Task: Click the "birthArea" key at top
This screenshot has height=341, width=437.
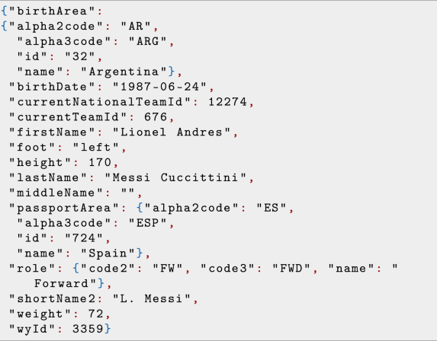Action: click(x=52, y=11)
